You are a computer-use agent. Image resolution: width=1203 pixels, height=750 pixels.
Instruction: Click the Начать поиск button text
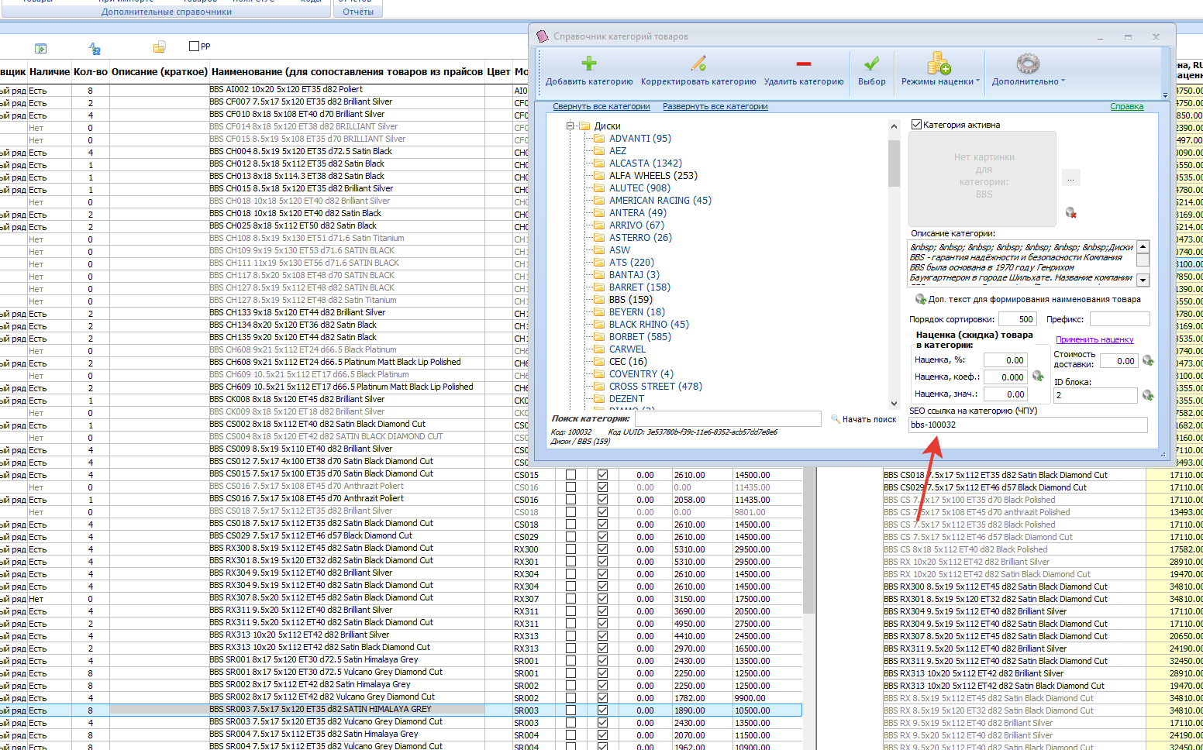tap(870, 419)
